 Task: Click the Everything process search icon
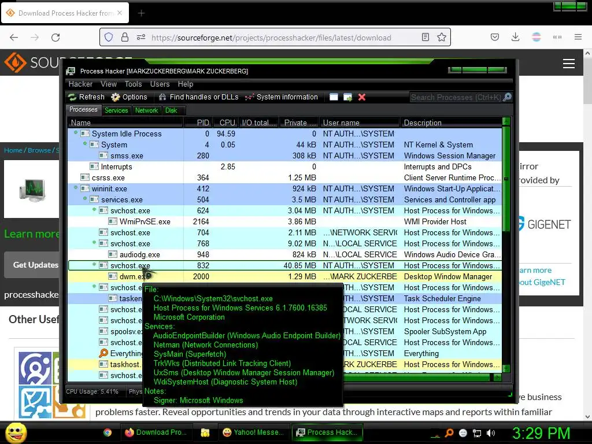(x=103, y=353)
